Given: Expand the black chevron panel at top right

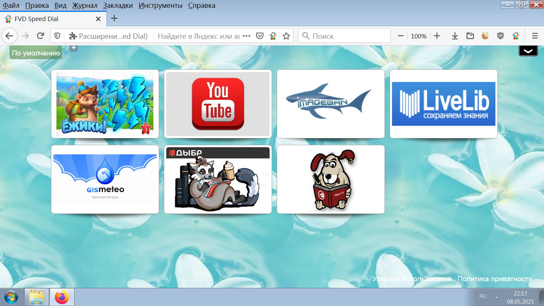Looking at the screenshot, I should [x=528, y=51].
